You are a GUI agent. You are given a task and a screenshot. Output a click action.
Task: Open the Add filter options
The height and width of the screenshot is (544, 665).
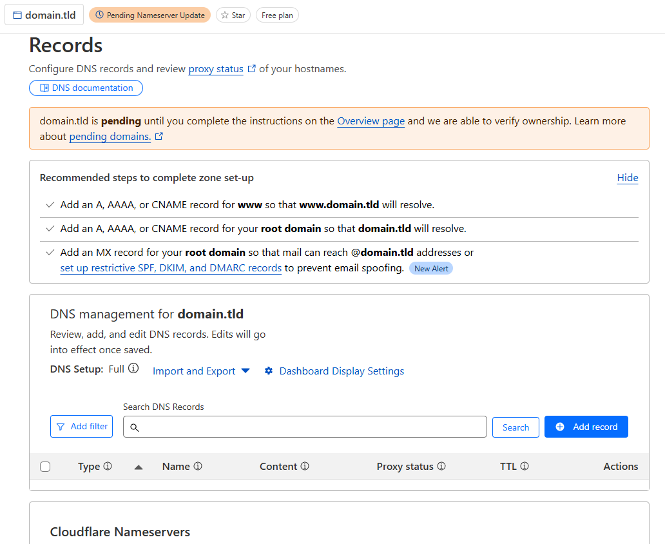pos(82,427)
